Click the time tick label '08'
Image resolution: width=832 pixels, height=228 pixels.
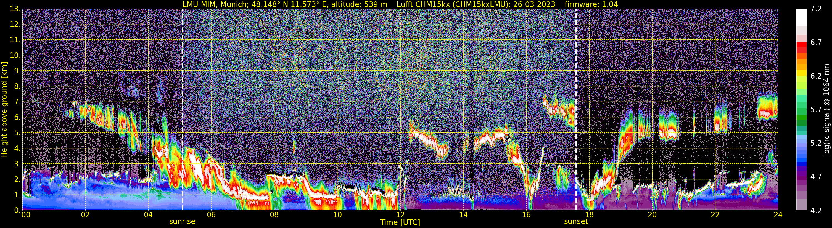click(274, 215)
